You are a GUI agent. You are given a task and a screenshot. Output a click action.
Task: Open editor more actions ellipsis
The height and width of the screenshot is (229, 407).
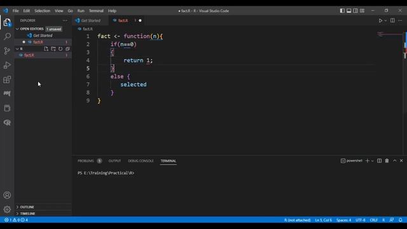(400, 20)
